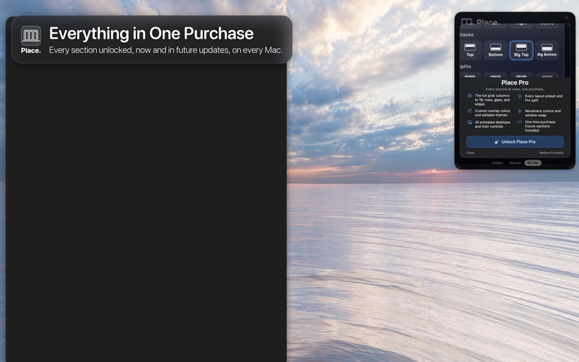This screenshot has width=579, height=362.
Task: Click the pin icon in the panel's top-right corner
Action: tap(566, 17)
